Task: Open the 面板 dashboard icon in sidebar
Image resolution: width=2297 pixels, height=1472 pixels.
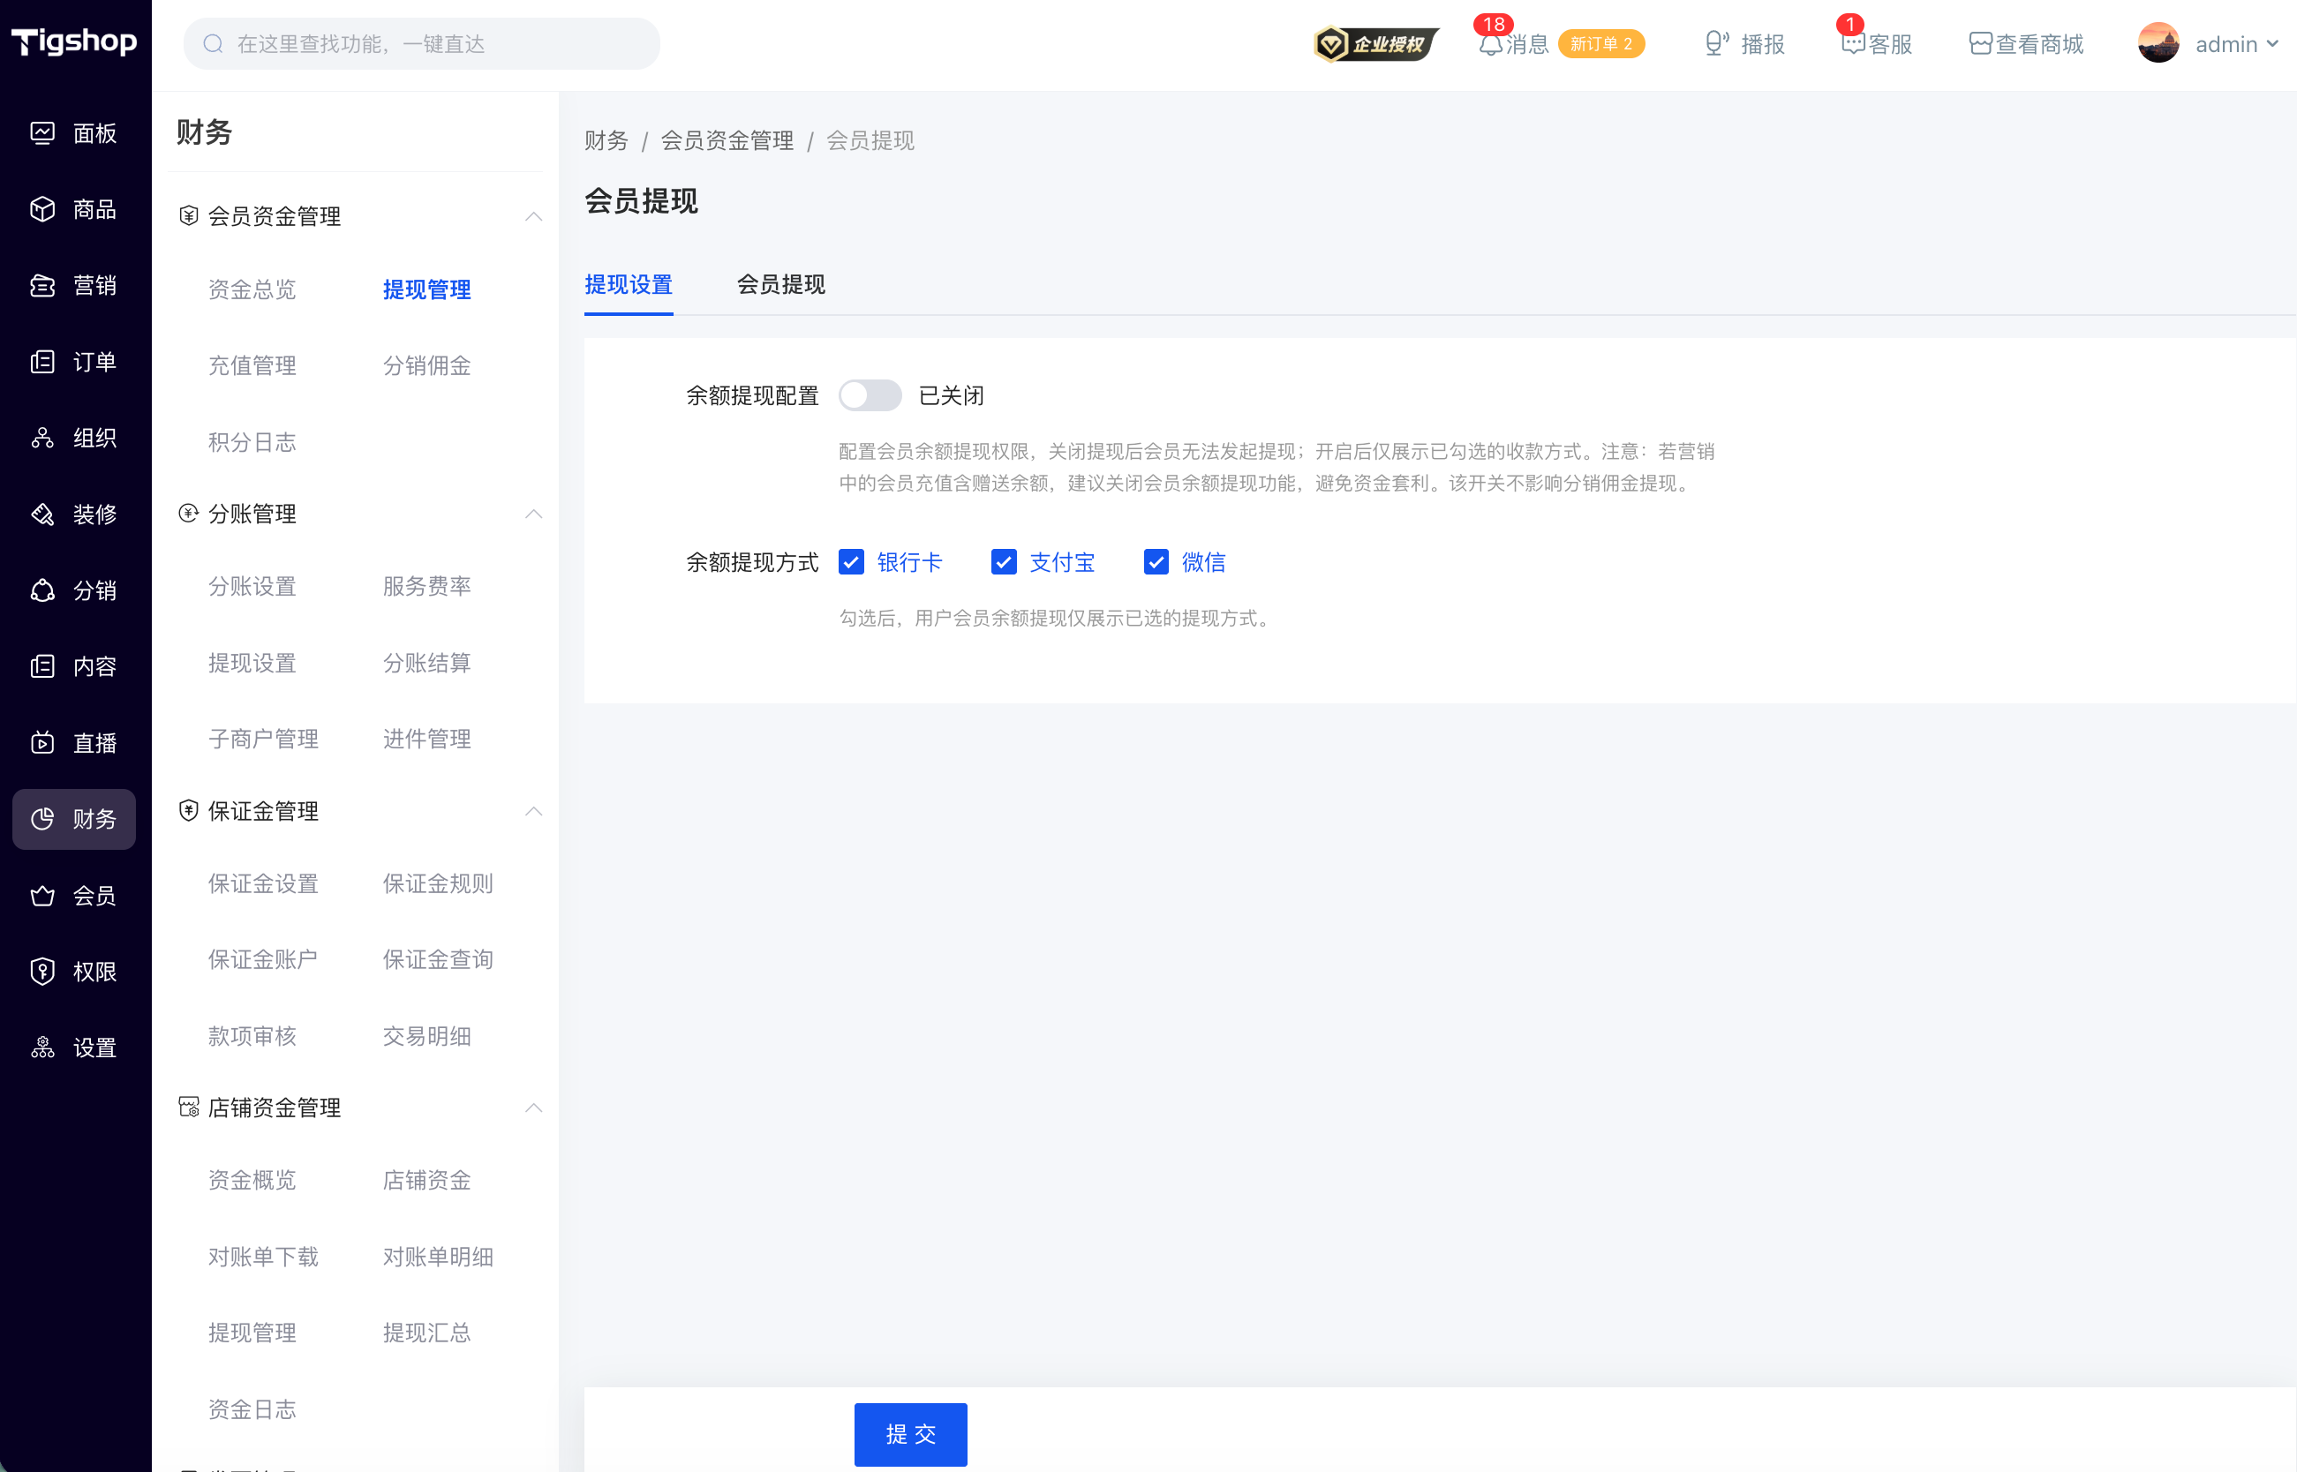Action: click(42, 133)
